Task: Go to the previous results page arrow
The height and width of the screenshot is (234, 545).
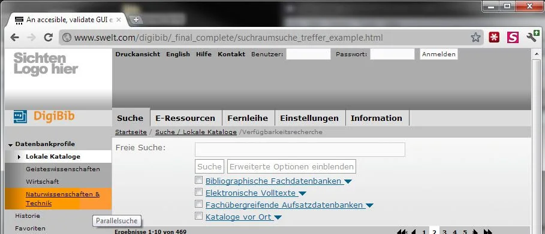Action: [413, 232]
